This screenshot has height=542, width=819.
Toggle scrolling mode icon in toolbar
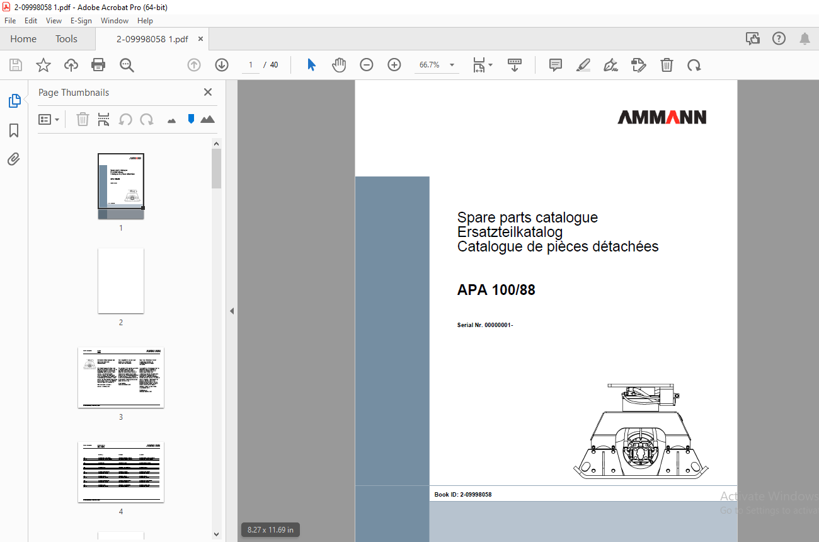pos(515,65)
